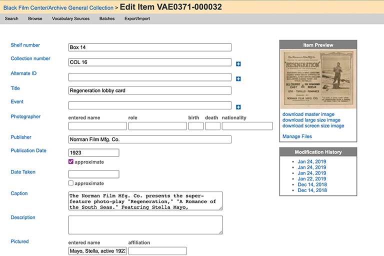Open Vocabulary Sources menu
This screenshot has width=384, height=256.
click(70, 18)
